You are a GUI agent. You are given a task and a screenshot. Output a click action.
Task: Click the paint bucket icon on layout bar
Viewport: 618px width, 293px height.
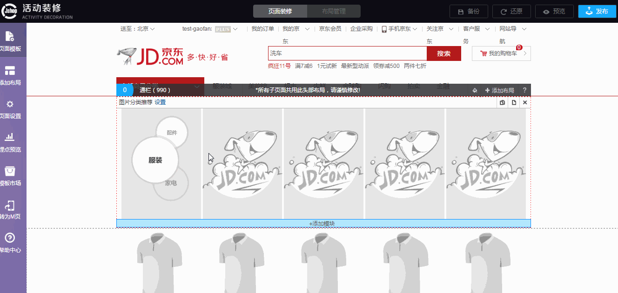[475, 90]
